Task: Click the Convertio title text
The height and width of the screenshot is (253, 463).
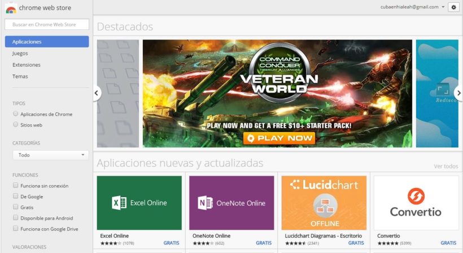Action: tap(388, 236)
